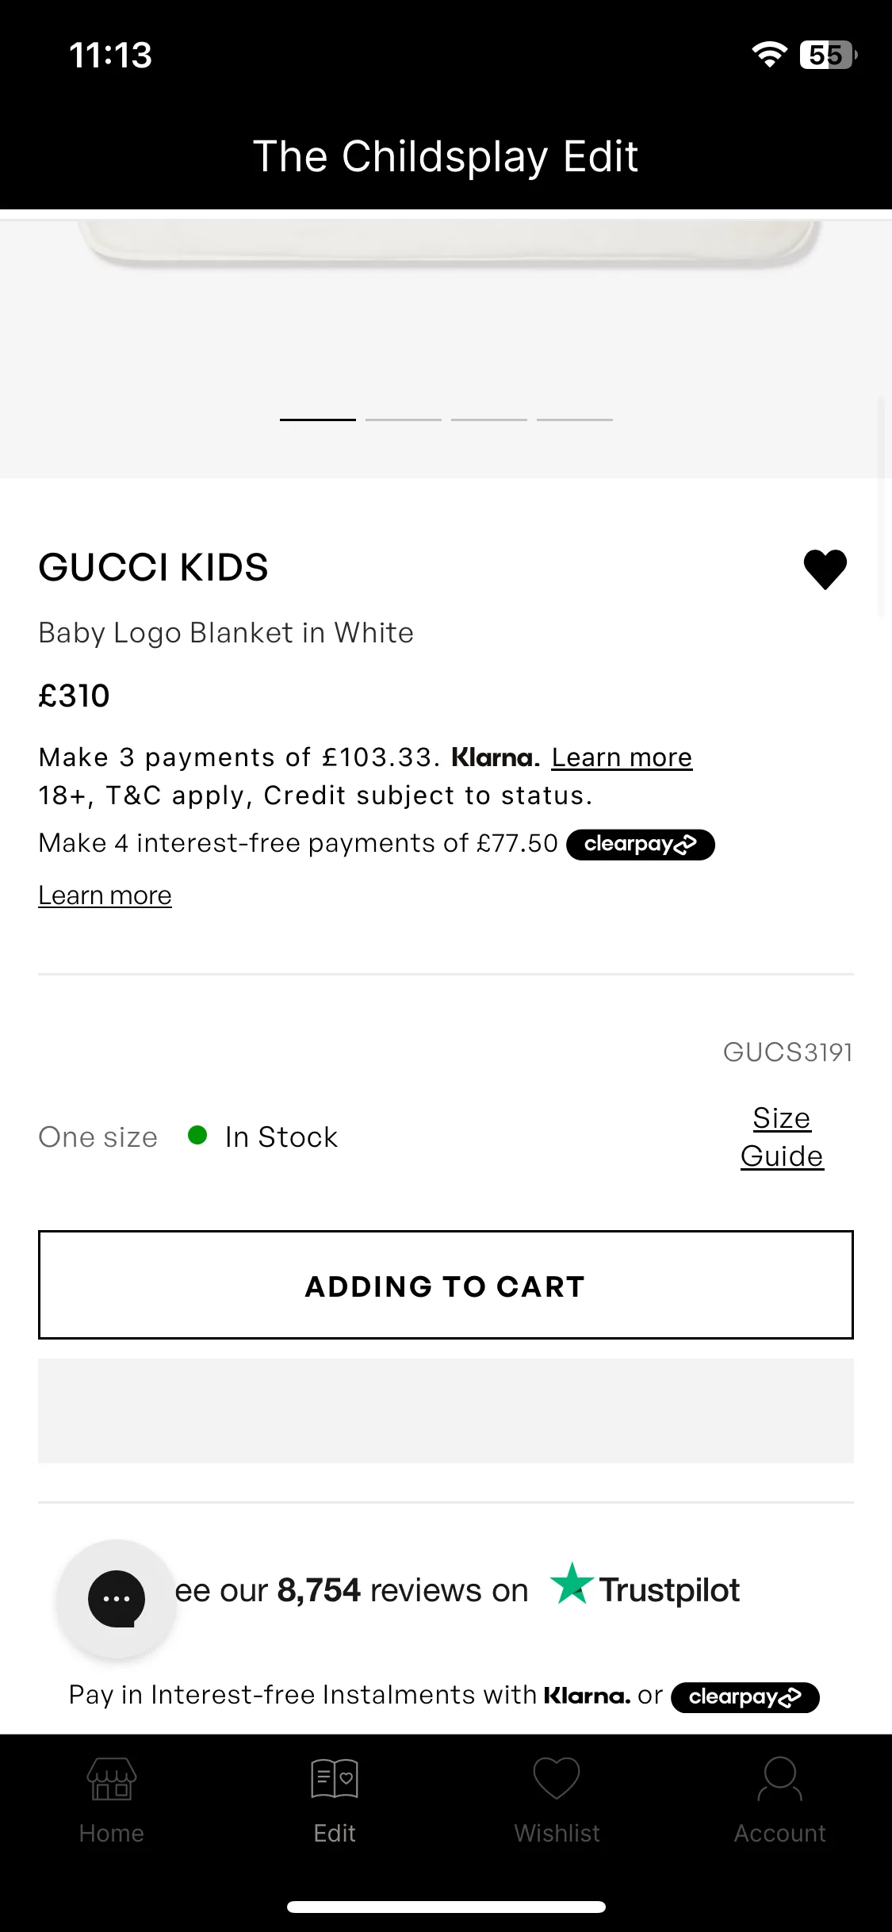The width and height of the screenshot is (892, 1932).
Task: Tap the clearpay logo in instalments banner
Action: tap(745, 1697)
